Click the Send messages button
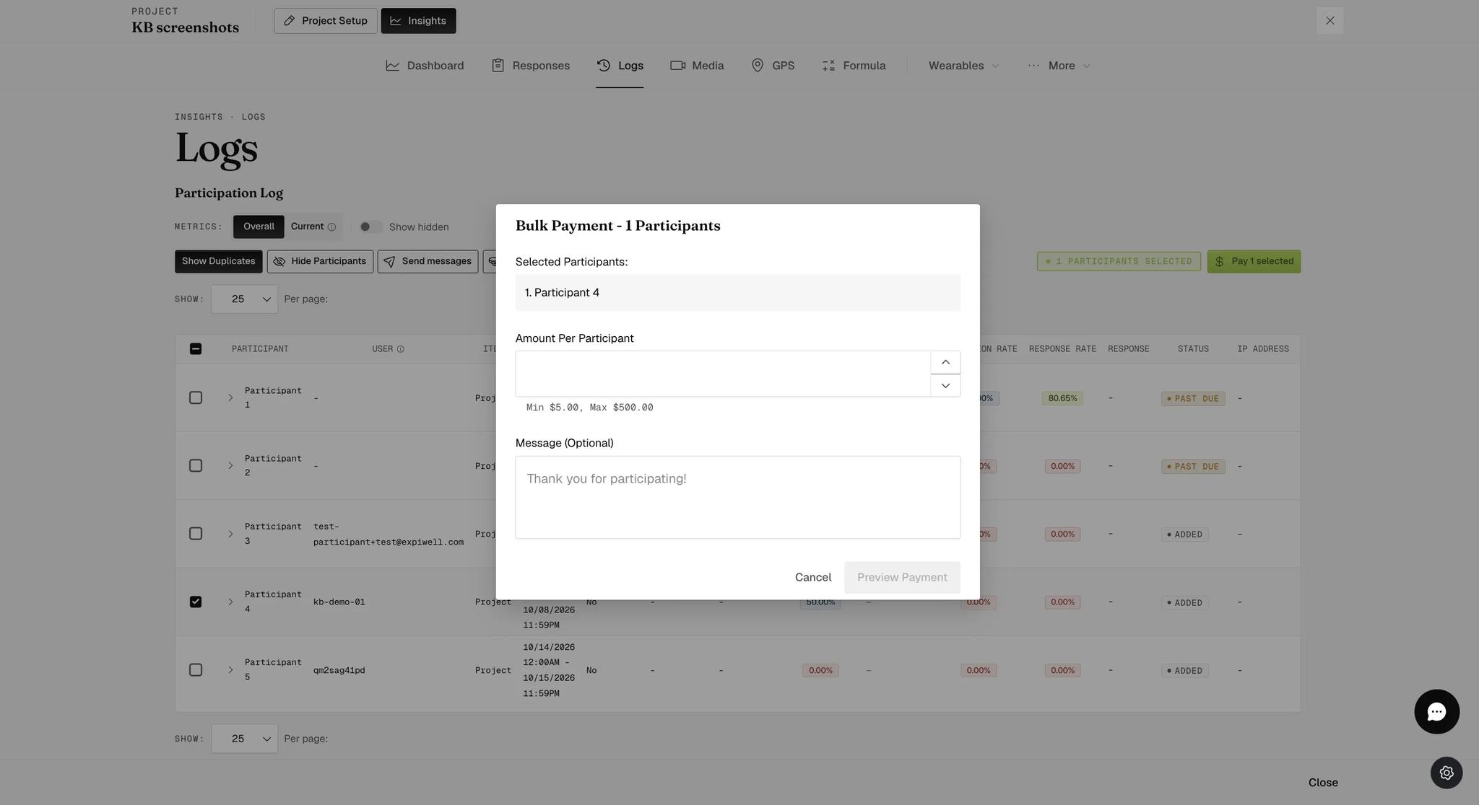The width and height of the screenshot is (1479, 805). coord(428,262)
